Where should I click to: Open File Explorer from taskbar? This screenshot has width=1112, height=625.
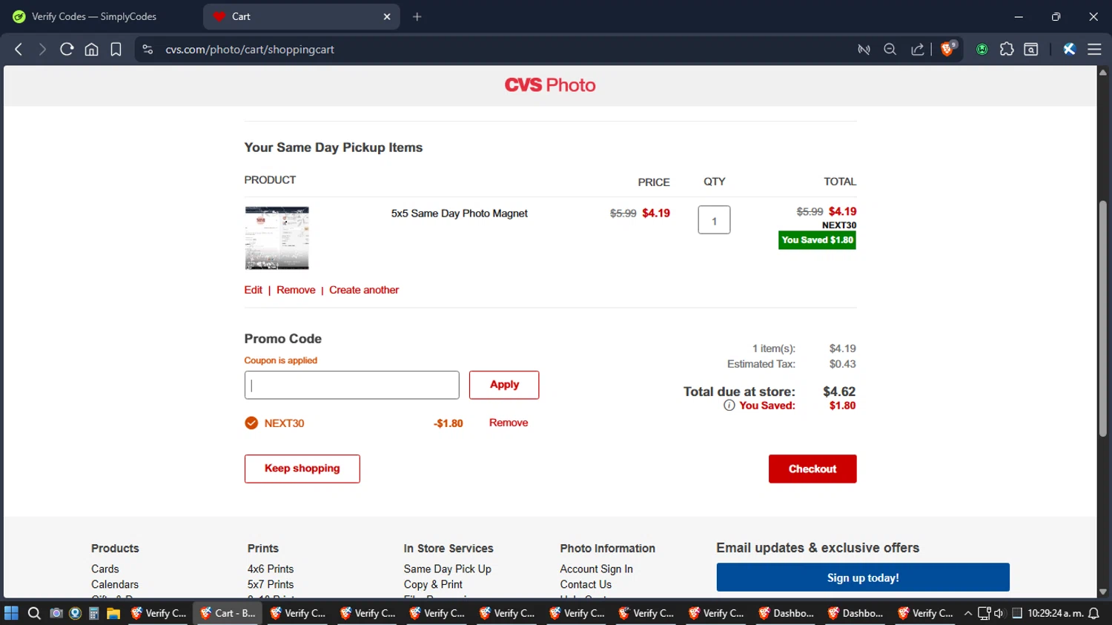[113, 613]
